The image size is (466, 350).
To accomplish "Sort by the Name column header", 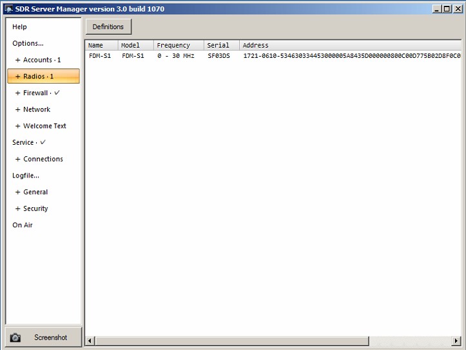I will 102,46.
